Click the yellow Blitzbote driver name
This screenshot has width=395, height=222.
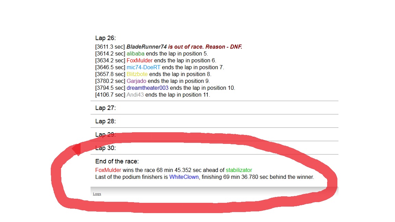click(137, 74)
